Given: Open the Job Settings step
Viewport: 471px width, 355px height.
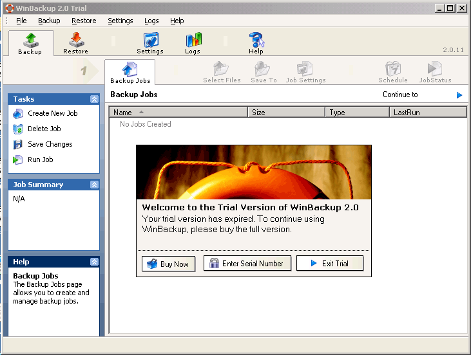Looking at the screenshot, I should [305, 72].
